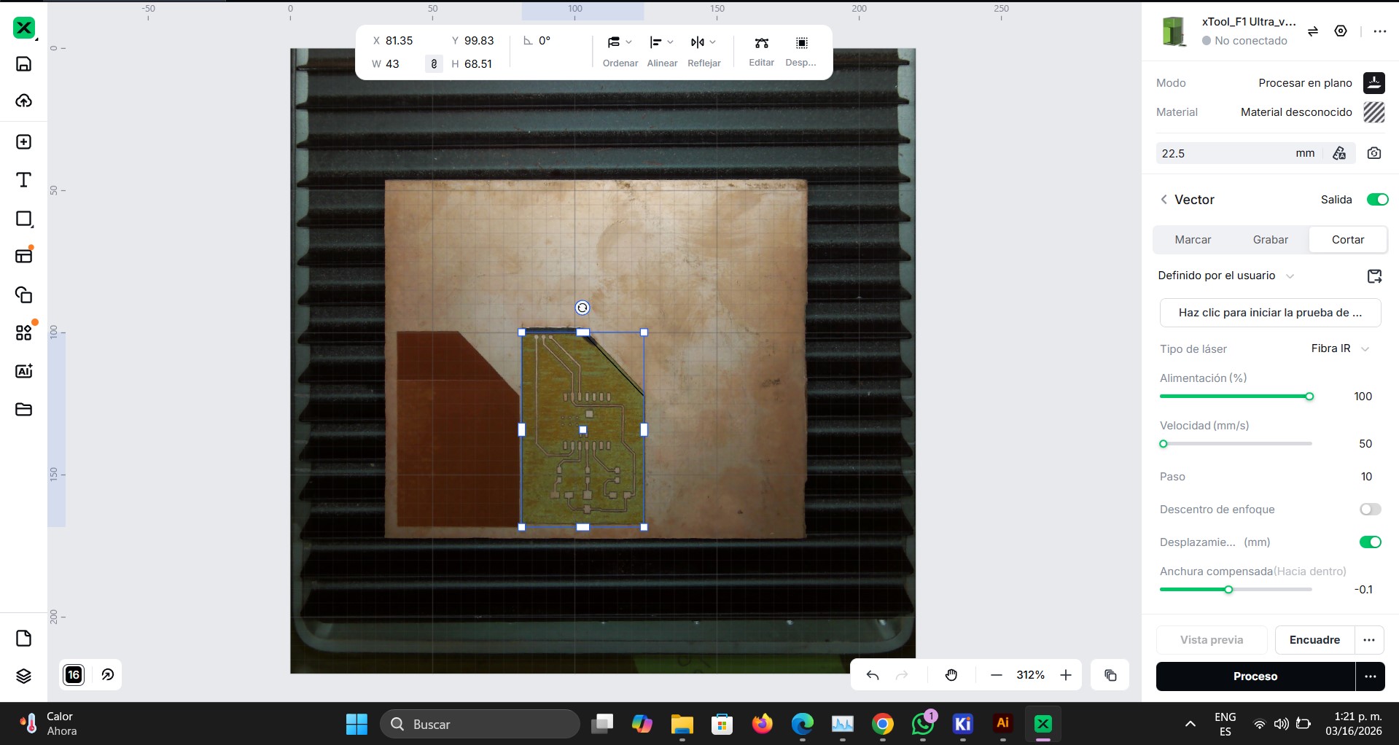Open the Reflejar dropdown

704,51
